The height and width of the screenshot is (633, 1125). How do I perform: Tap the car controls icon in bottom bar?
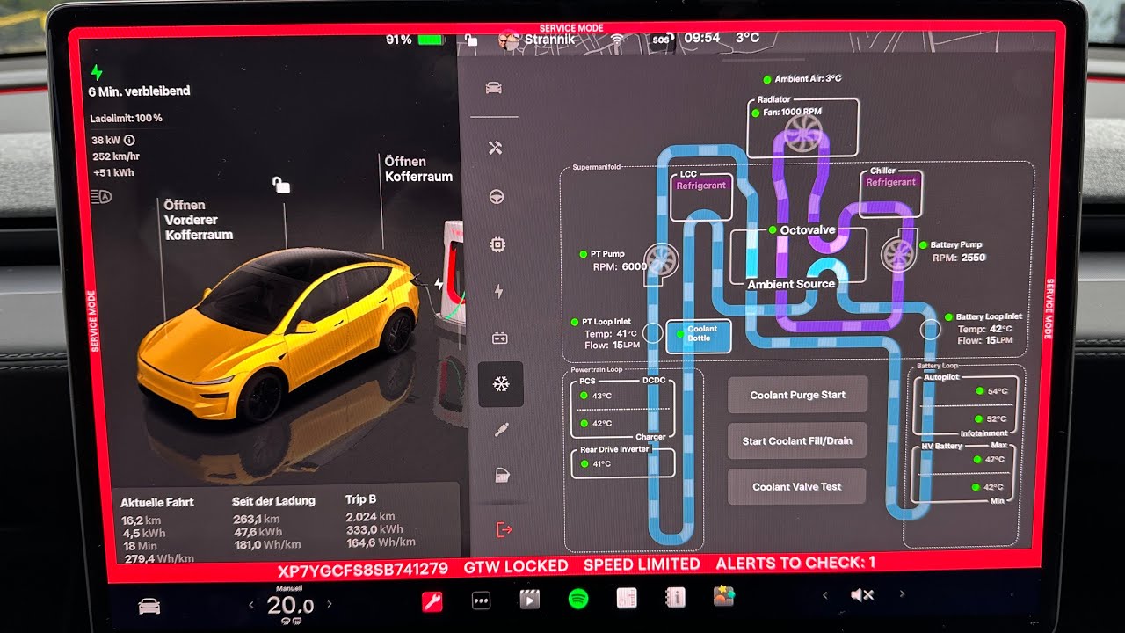click(150, 605)
